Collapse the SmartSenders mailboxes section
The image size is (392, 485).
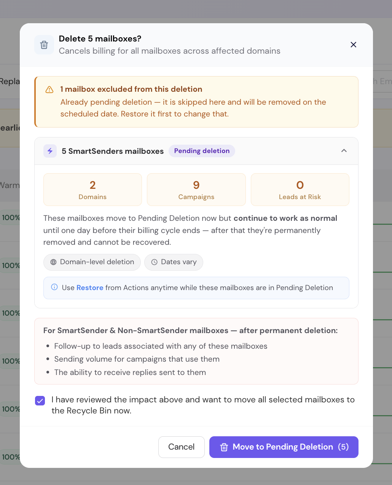pyautogui.click(x=344, y=151)
